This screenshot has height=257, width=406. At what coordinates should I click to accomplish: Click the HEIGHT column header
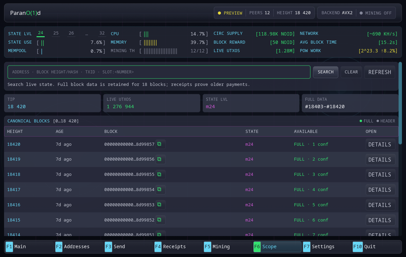(15, 132)
